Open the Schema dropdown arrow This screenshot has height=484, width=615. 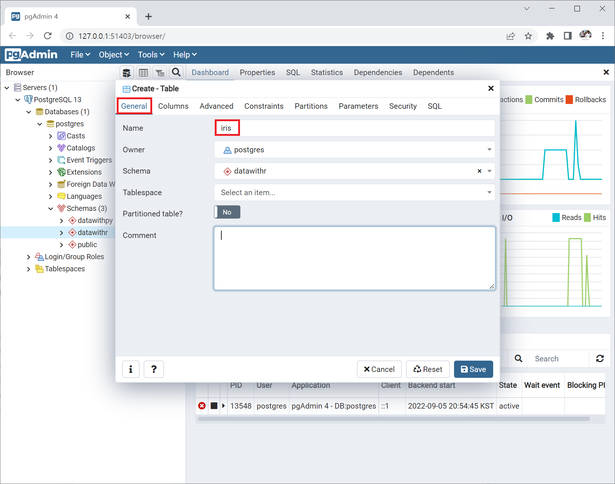coord(489,171)
